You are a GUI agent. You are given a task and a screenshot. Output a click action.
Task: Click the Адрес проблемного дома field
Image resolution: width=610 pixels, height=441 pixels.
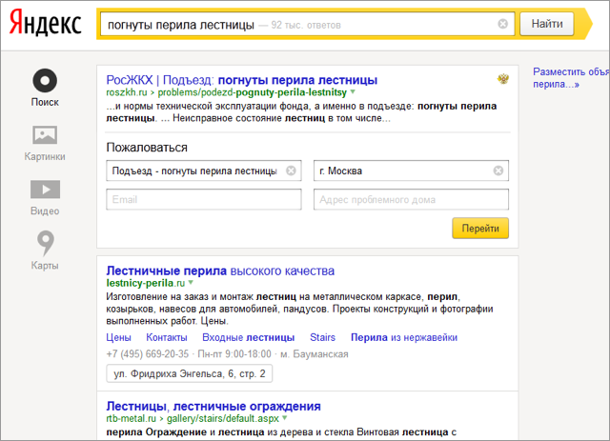pos(411,200)
